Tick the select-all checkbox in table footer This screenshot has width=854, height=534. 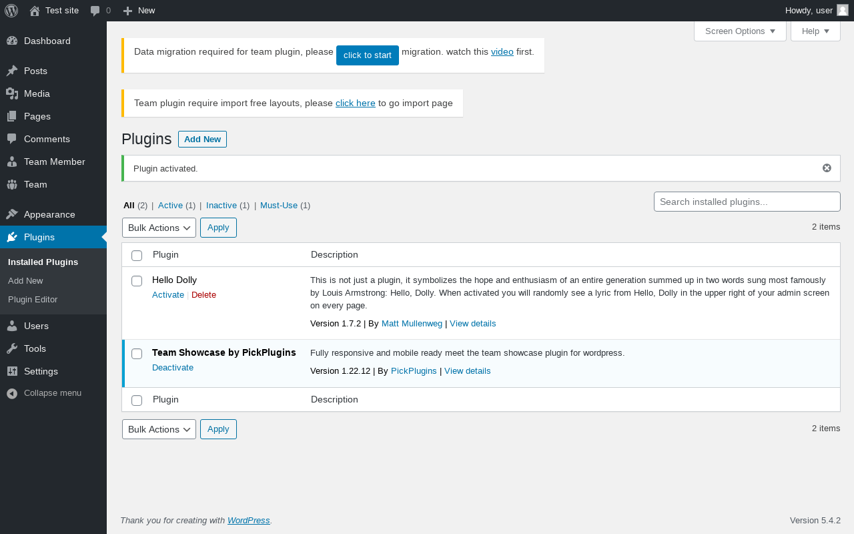click(x=137, y=400)
